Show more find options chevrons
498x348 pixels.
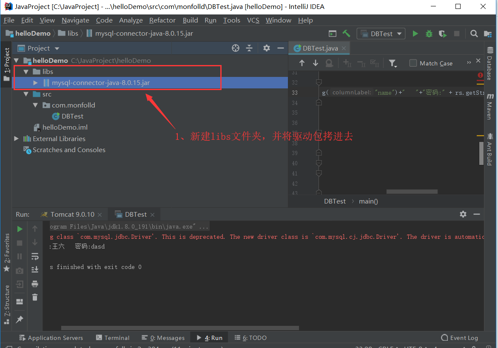469,63
